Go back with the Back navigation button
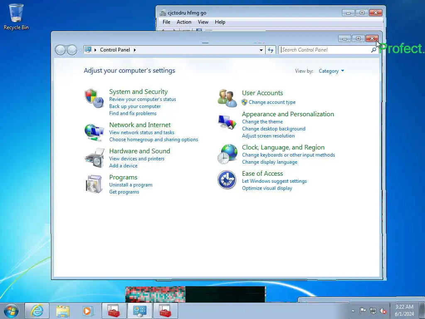This screenshot has width=425, height=319. coord(60,50)
